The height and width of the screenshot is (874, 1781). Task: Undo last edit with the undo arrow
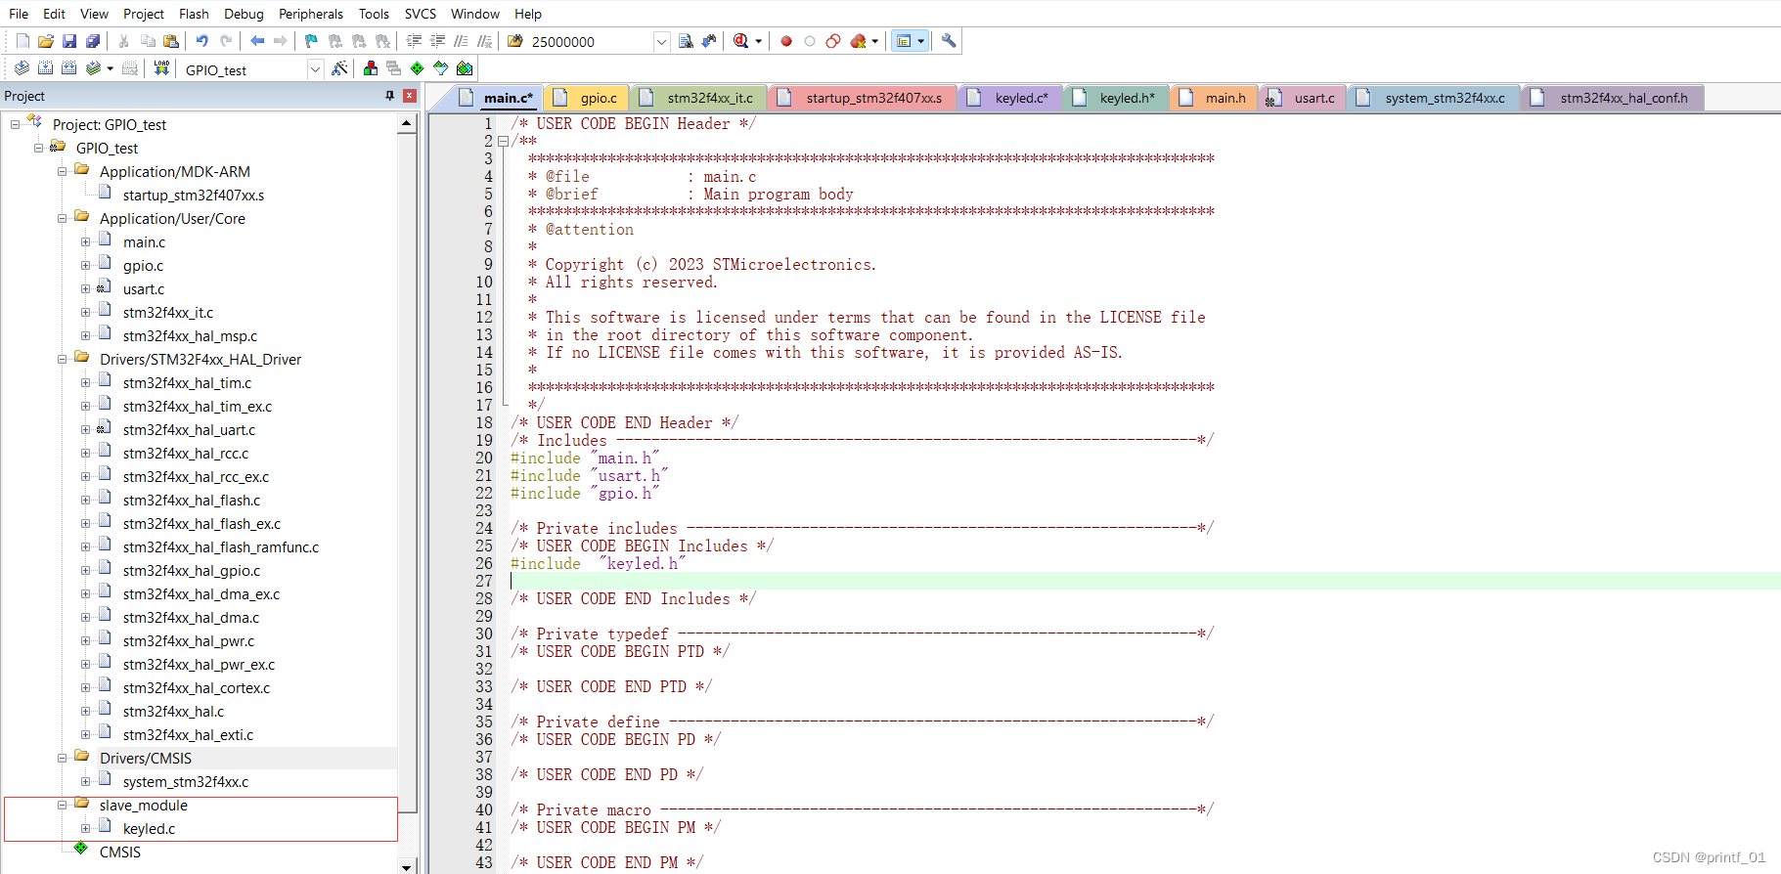click(x=202, y=41)
